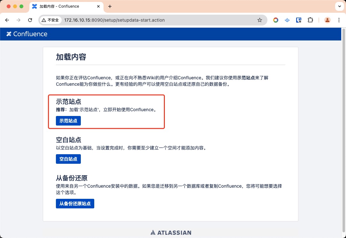346x238 pixels.
Task: Open the user profile avatar
Action: tap(327, 20)
